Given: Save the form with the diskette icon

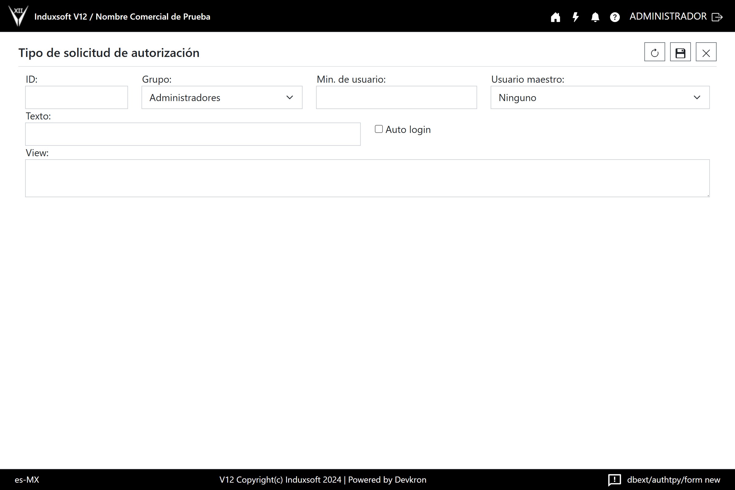Looking at the screenshot, I should 680,52.
